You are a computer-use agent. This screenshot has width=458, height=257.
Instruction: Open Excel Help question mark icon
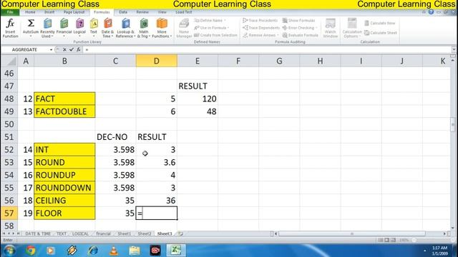(431, 12)
